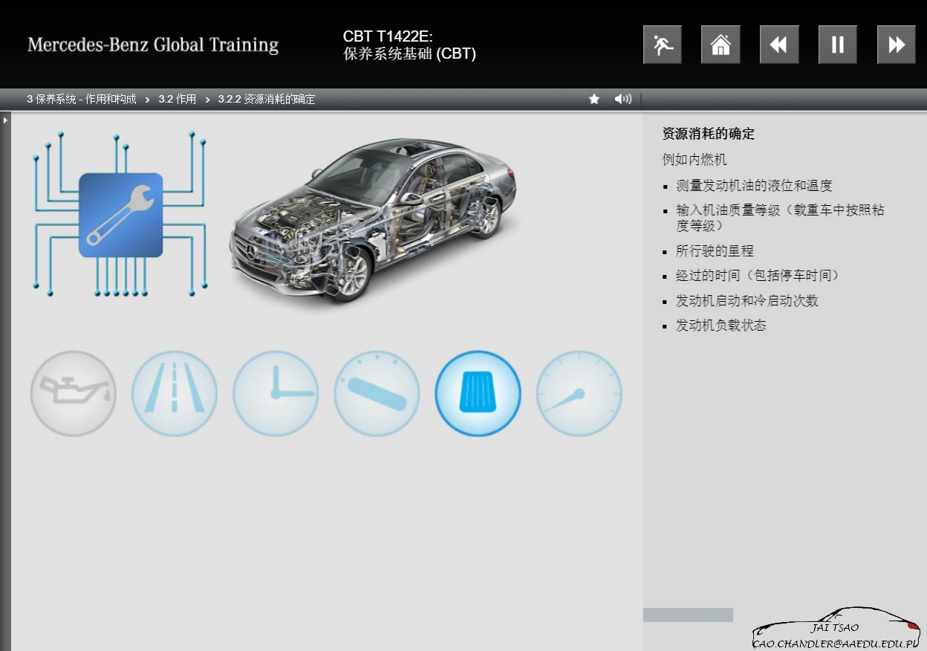
Task: Select the speedometer needle circle icon
Action: click(579, 393)
